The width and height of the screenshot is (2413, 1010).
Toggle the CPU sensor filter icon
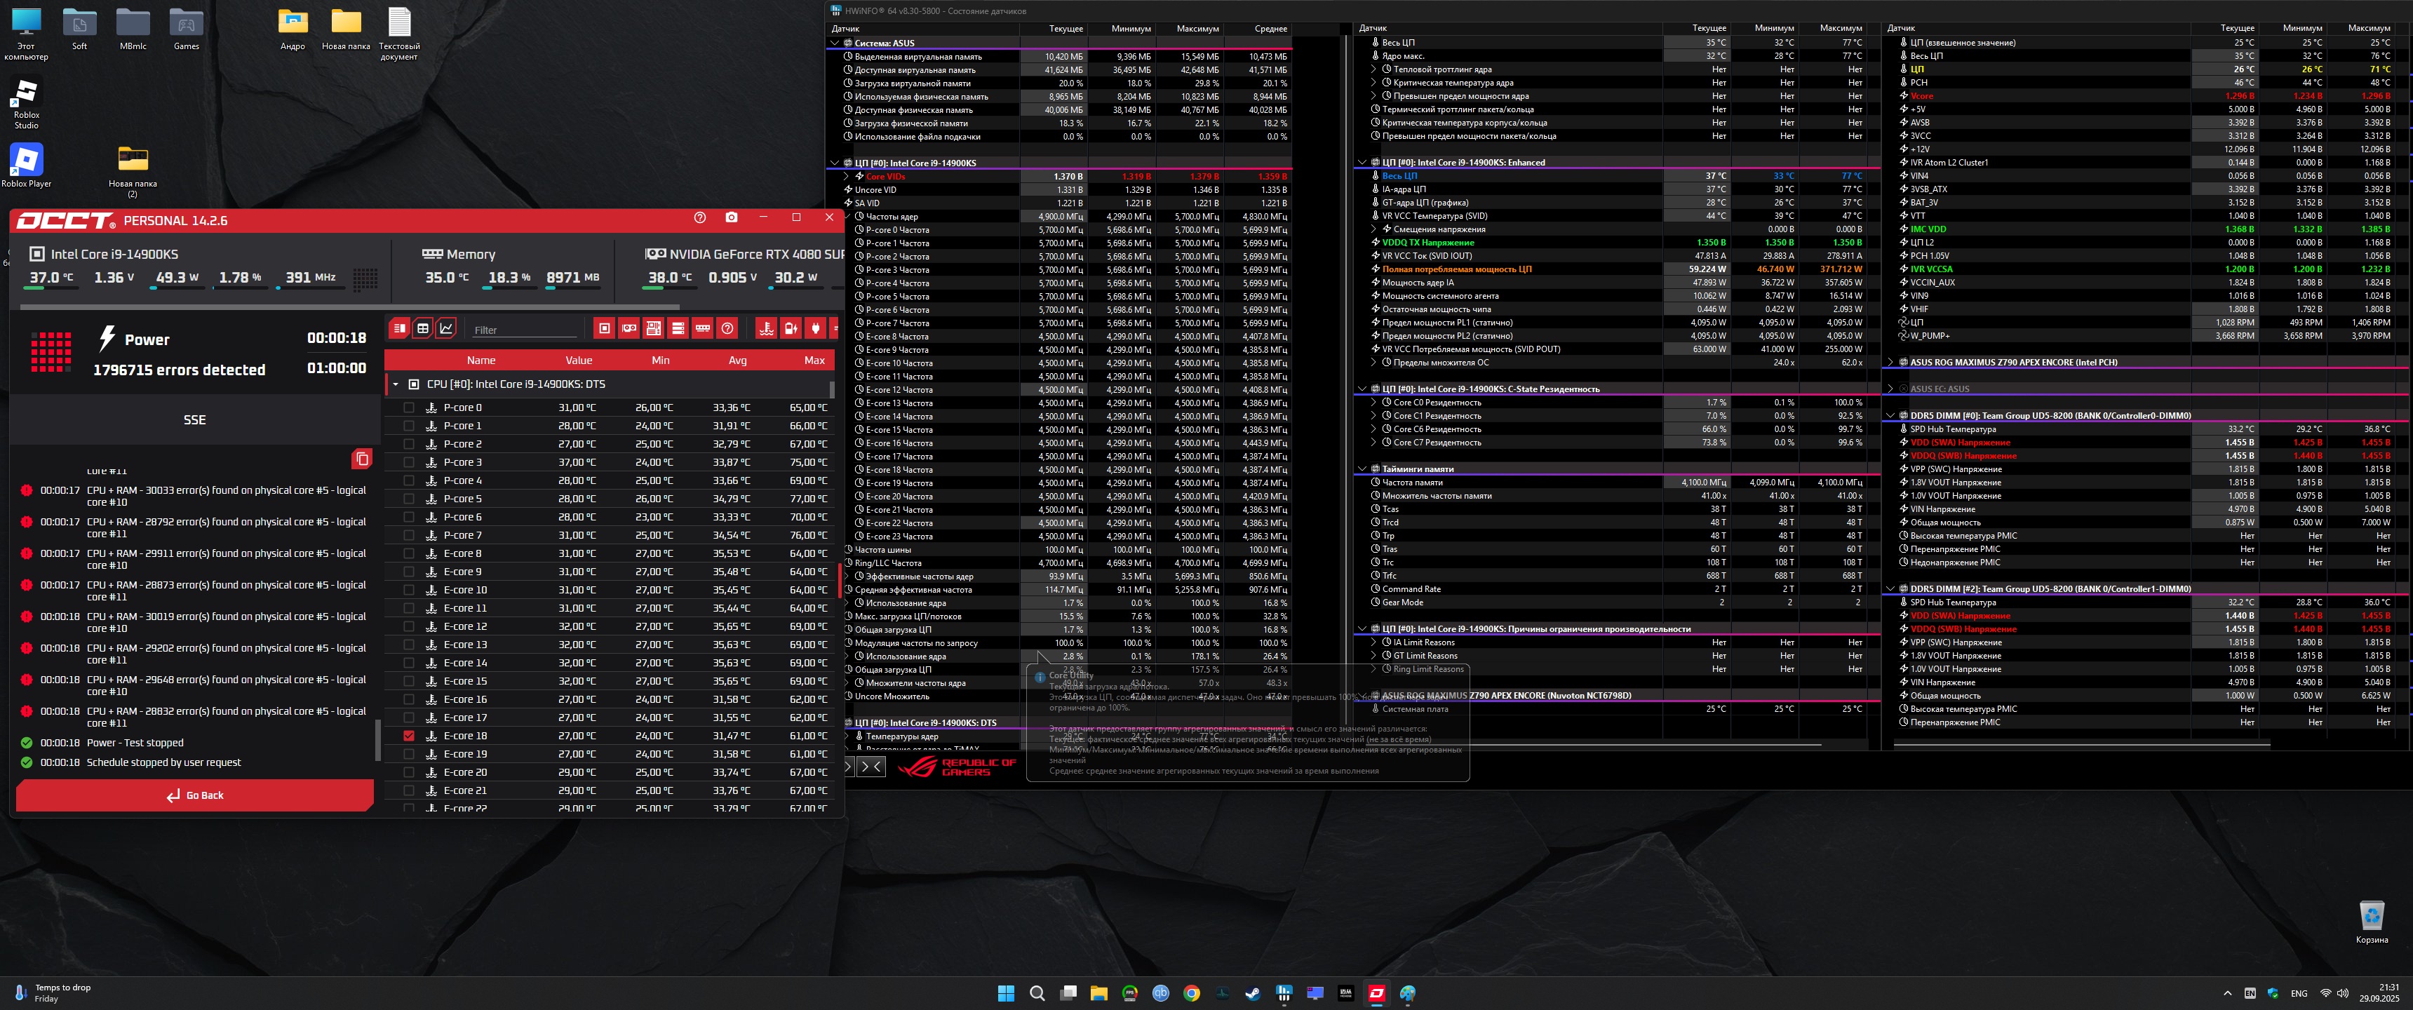click(x=604, y=328)
